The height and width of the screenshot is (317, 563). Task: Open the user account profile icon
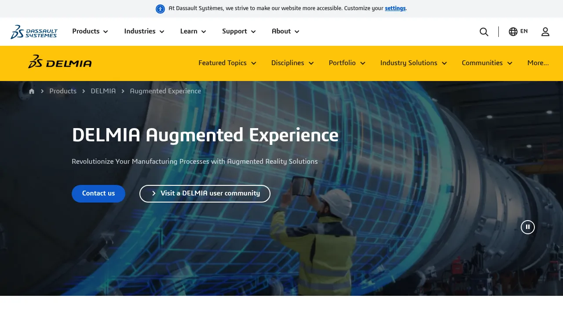[545, 32]
